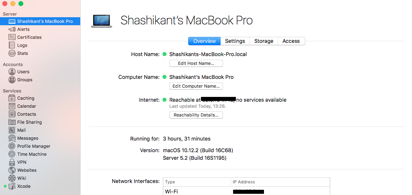Select the Xcode hammer icon
This screenshot has height=195, width=412.
pyautogui.click(x=12, y=186)
